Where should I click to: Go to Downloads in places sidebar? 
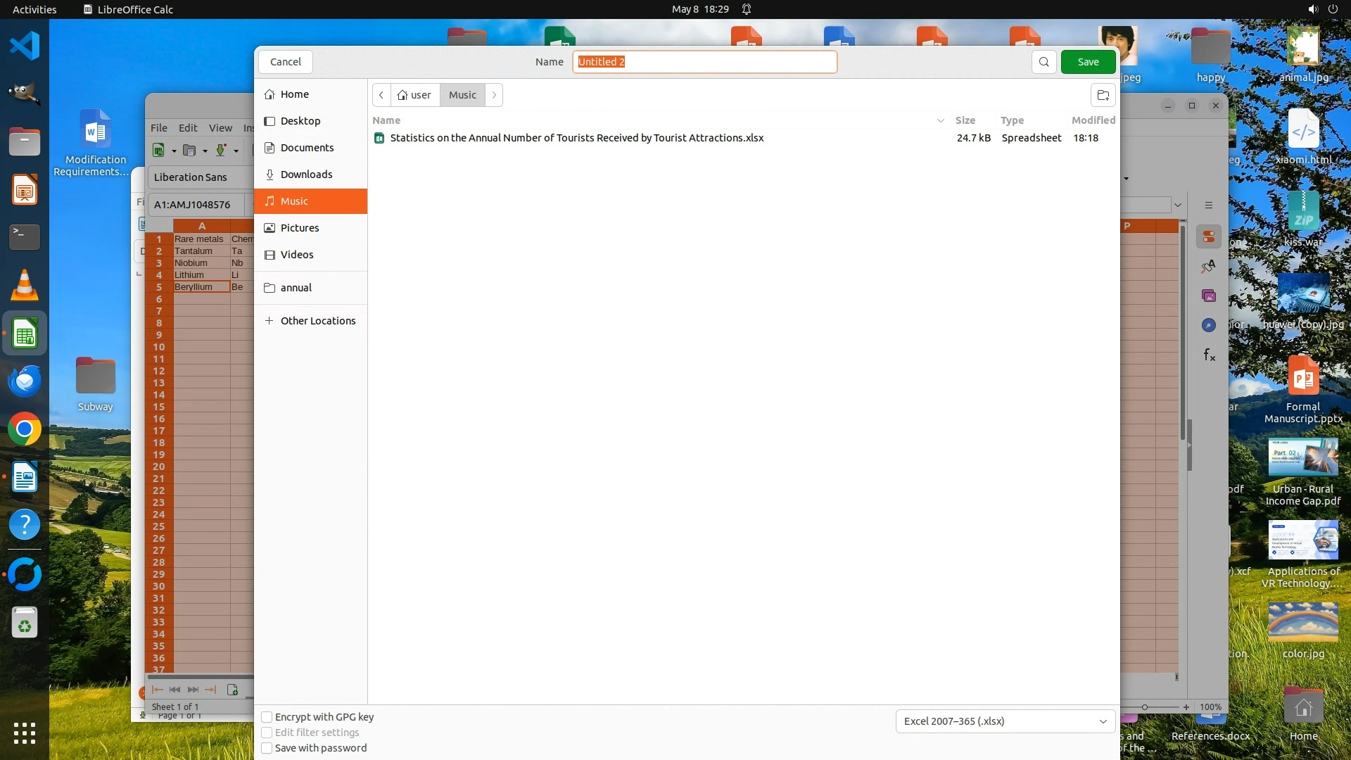click(x=306, y=175)
